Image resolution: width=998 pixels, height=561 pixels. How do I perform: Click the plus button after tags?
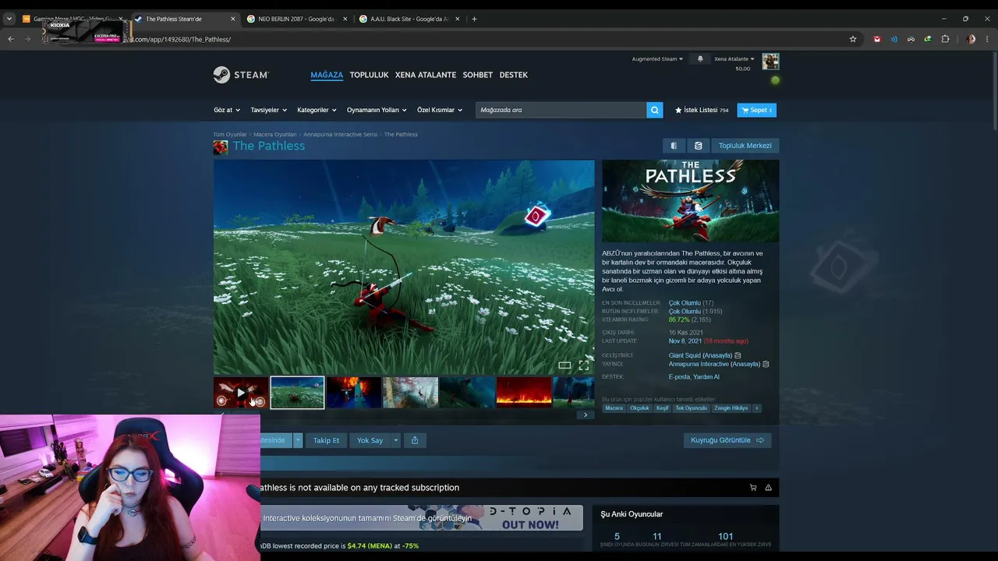[756, 408]
